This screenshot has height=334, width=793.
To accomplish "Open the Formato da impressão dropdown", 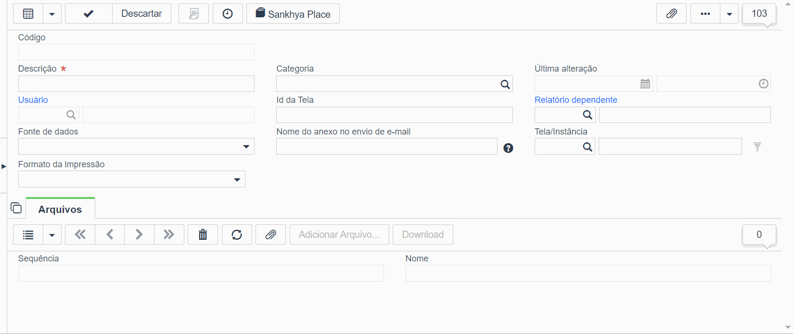I will [x=237, y=179].
